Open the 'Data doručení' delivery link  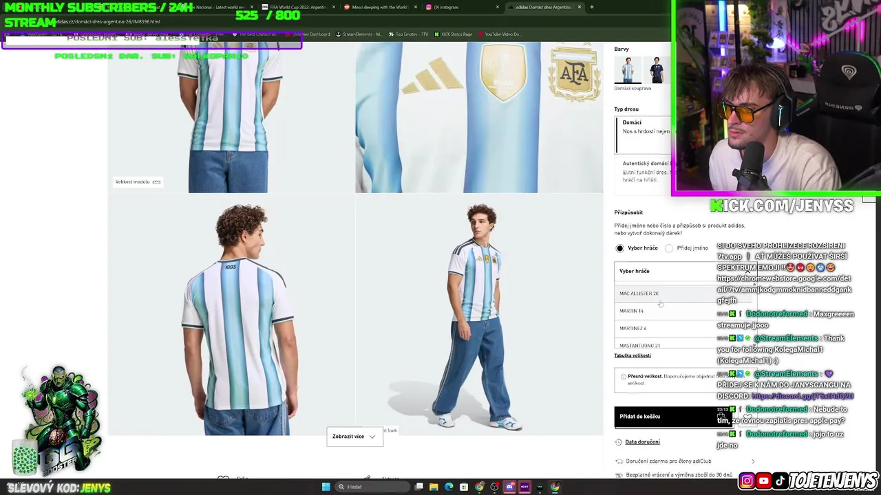642,442
